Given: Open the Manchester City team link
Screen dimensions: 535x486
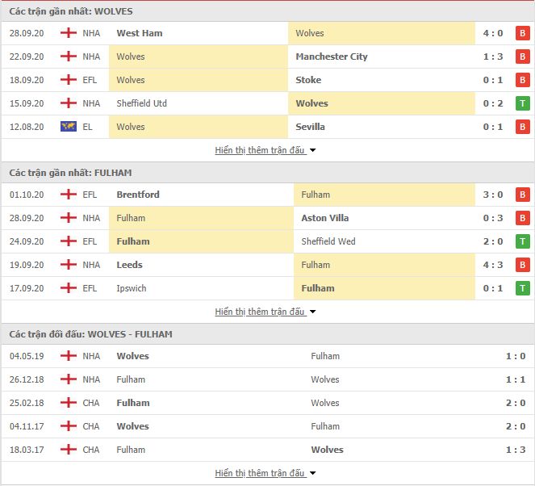Looking at the screenshot, I should [x=332, y=57].
